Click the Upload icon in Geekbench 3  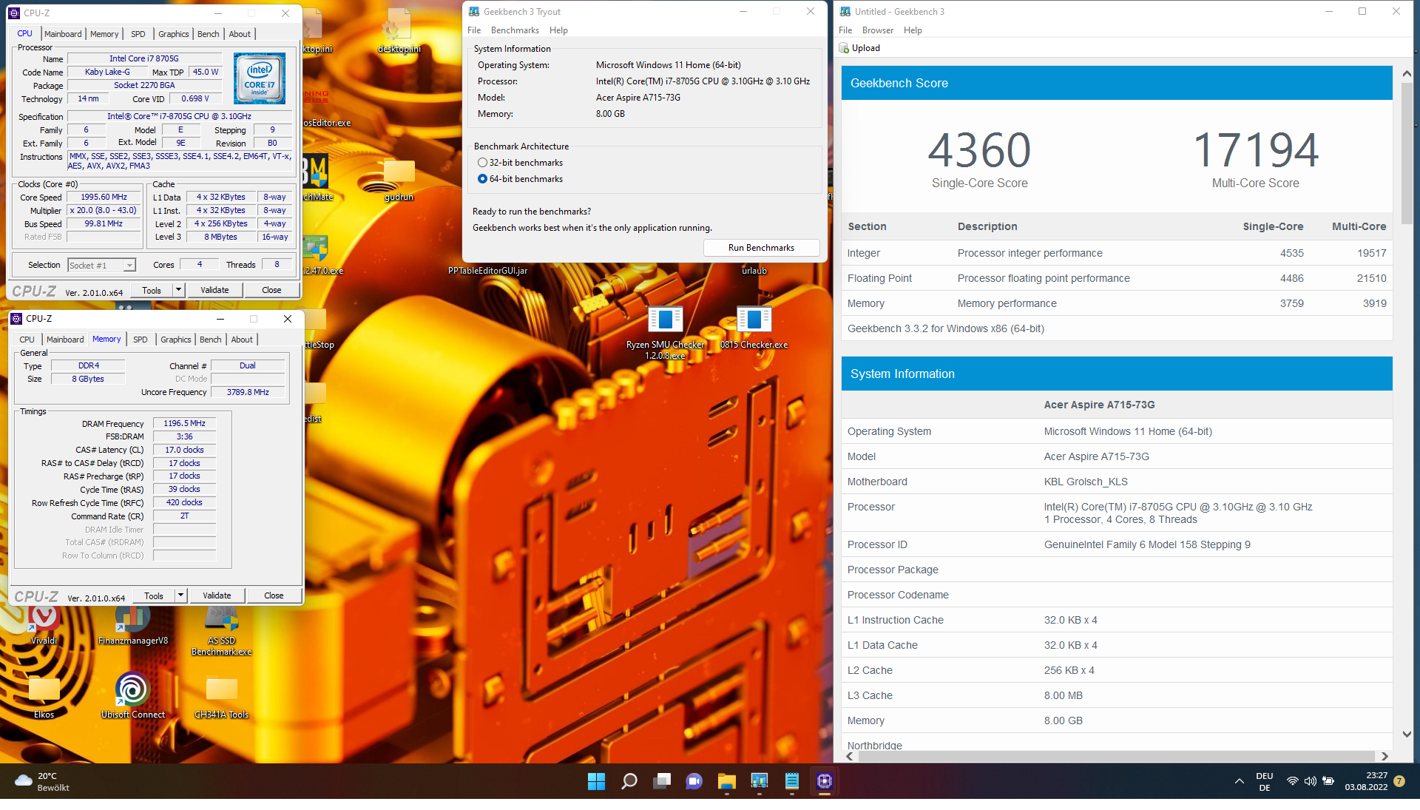click(844, 48)
